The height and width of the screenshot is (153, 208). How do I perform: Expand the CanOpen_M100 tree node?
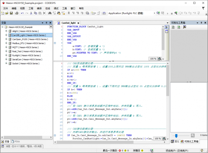pyautogui.click(x=6, y=39)
